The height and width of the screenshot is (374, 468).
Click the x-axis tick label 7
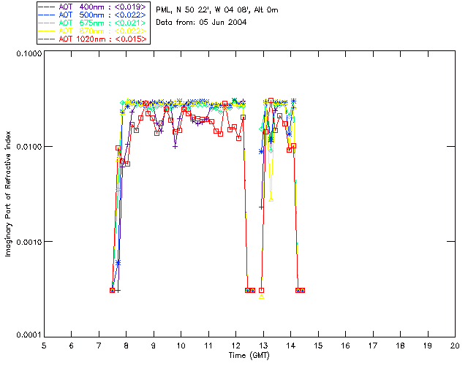99,346
